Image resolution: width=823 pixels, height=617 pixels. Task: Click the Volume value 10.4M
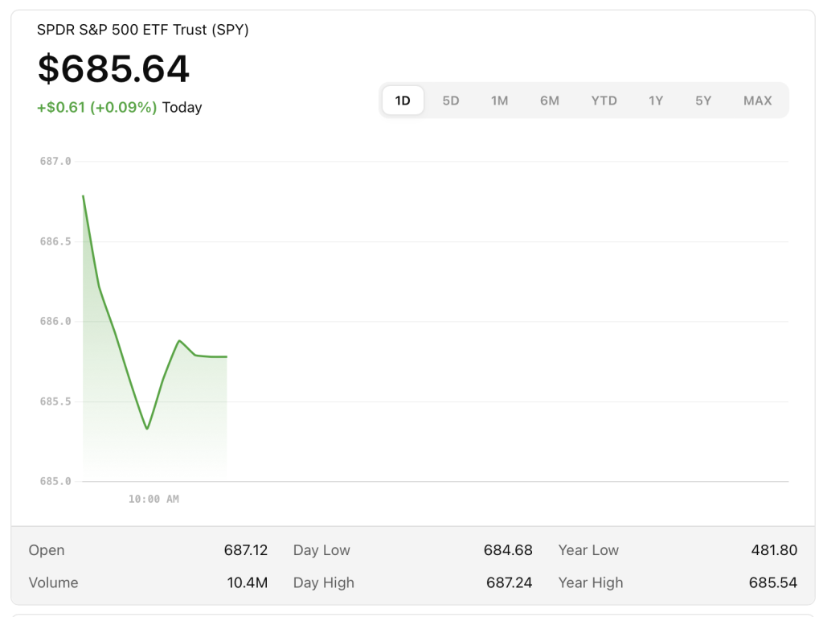(x=247, y=582)
